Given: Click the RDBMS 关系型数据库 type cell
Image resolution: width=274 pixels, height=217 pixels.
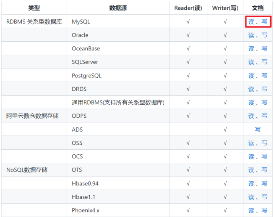Looking at the screenshot, I should 34,22.
